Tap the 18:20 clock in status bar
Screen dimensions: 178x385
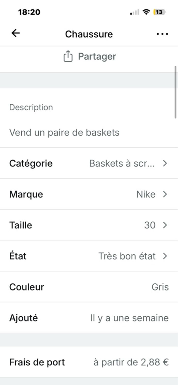point(29,12)
